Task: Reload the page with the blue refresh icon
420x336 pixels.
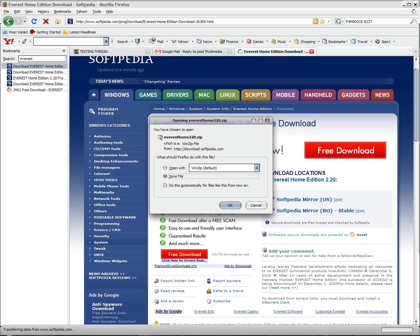Action: pyautogui.click(x=34, y=22)
